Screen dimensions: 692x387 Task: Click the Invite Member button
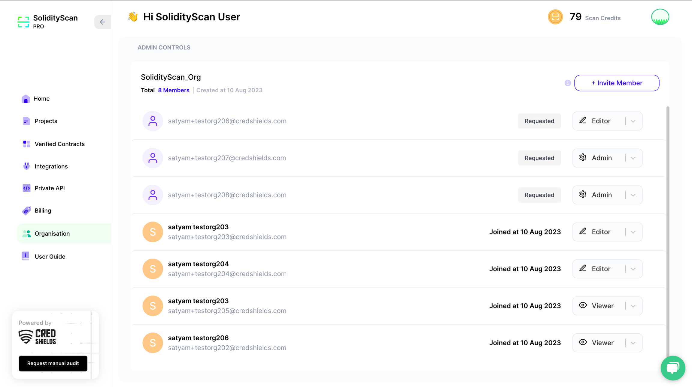617,83
